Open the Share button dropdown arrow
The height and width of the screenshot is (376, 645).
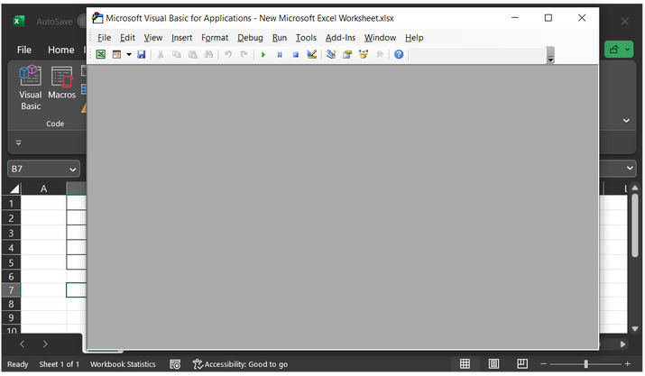click(x=627, y=50)
